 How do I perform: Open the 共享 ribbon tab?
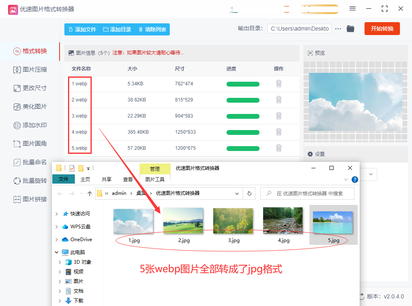[x=106, y=179]
